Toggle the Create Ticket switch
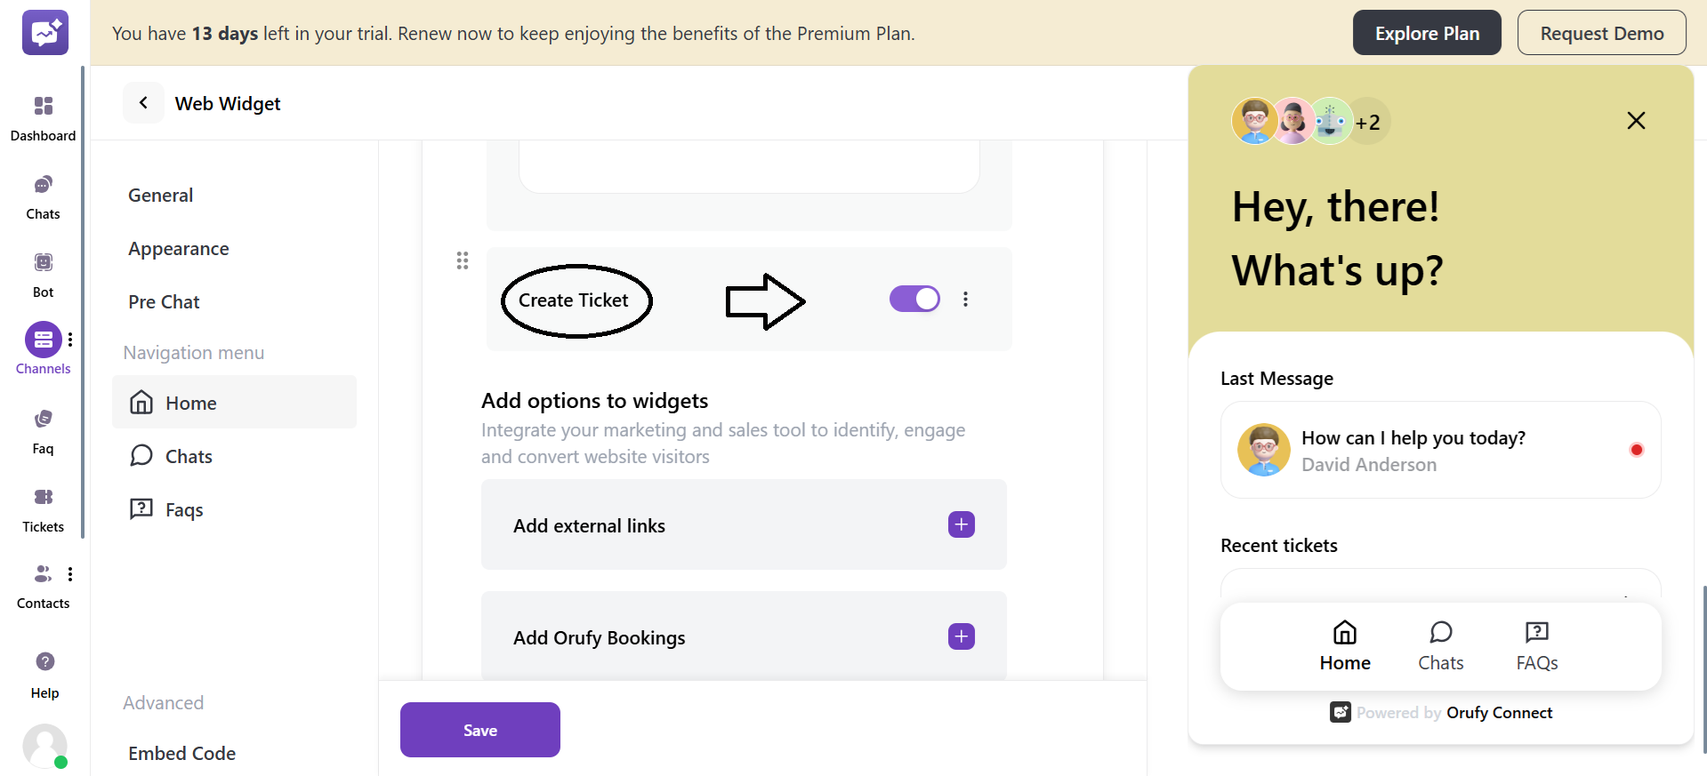1707x776 pixels. 914,299
